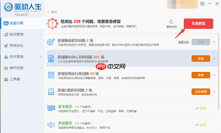Click the 发现系统运行库问题 23 项 title
Screen dimensions: 221x133
(x=78, y=74)
